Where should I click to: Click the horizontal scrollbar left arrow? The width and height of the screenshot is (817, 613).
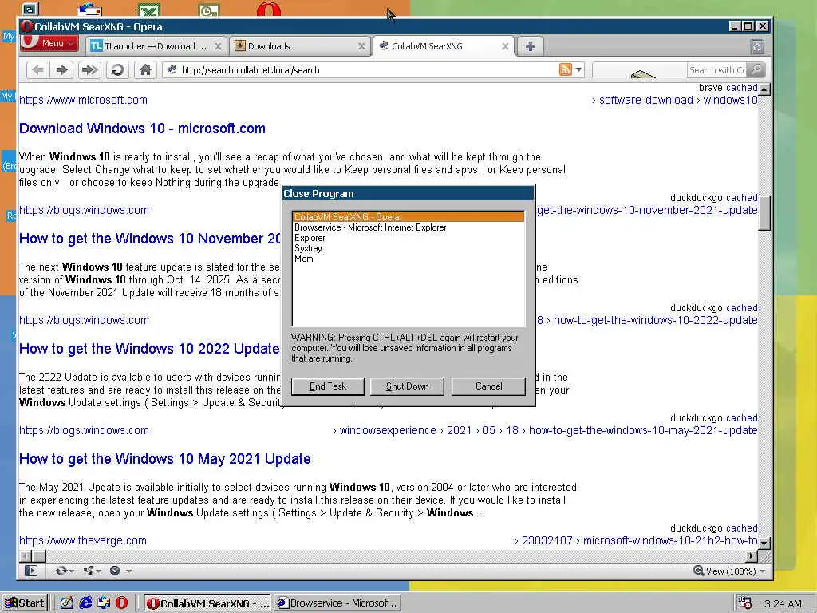click(x=25, y=556)
